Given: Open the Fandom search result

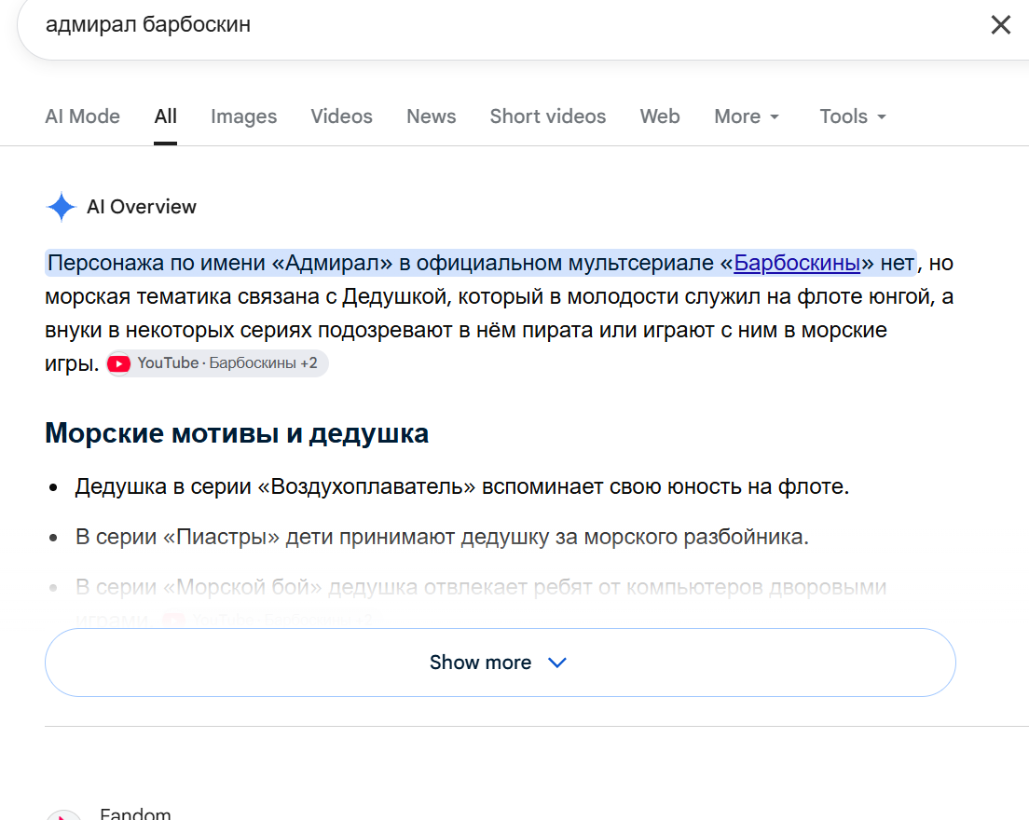Looking at the screenshot, I should click(135, 813).
